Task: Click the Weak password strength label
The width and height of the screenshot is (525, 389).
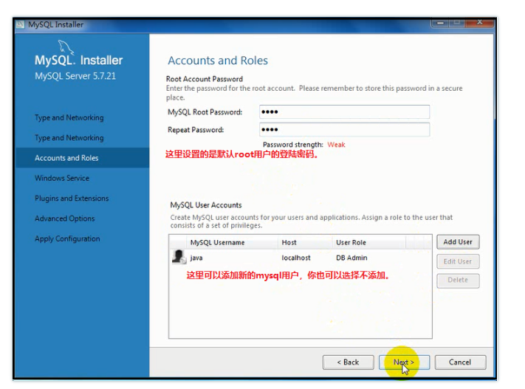Action: click(x=336, y=145)
